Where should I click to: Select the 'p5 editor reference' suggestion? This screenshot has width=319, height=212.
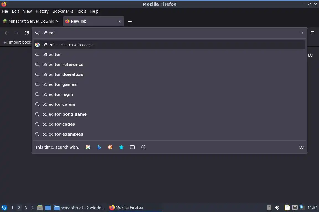point(169,65)
